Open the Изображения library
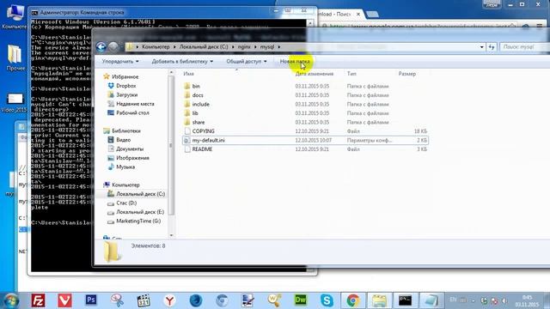The height and width of the screenshot is (309, 550). [132, 158]
